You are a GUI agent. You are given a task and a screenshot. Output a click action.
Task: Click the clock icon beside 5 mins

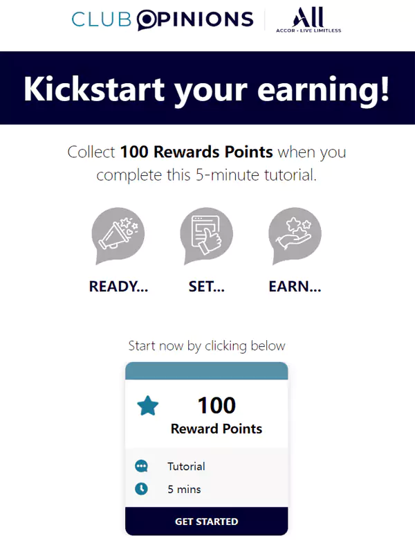point(141,489)
